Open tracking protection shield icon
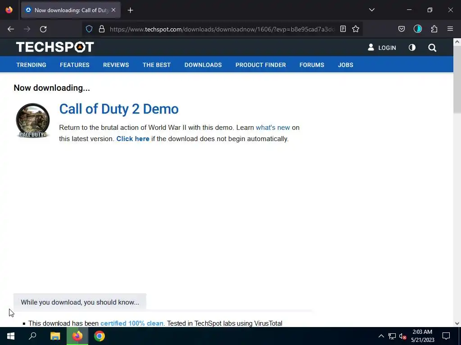Image resolution: width=461 pixels, height=345 pixels. tap(89, 29)
